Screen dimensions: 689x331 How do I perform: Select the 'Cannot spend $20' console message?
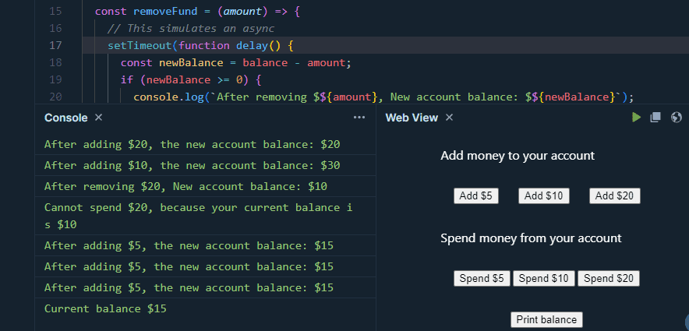205,216
